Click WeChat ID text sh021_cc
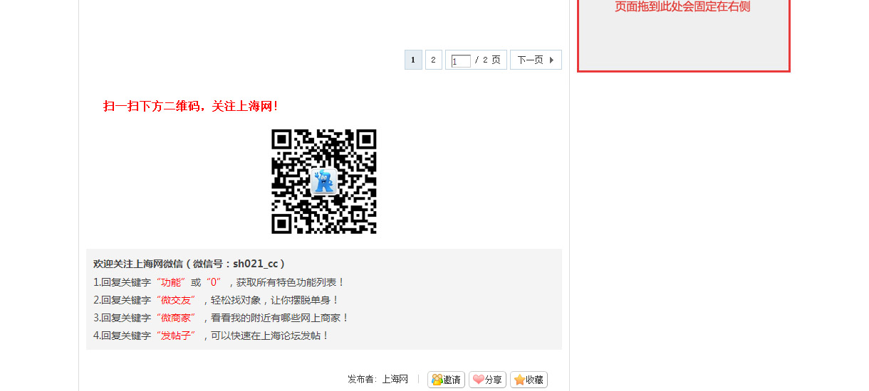 tap(254, 264)
